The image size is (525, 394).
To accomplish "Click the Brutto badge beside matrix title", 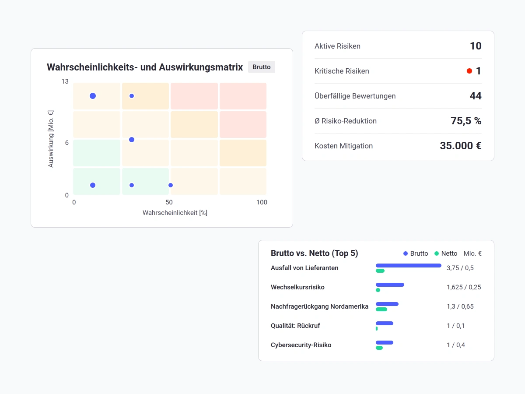I will (x=262, y=67).
